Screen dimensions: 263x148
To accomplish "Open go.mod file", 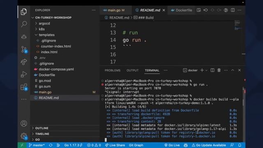I will [x=45, y=81].
